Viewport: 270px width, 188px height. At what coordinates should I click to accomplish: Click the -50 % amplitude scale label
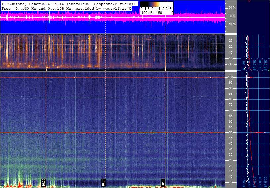pos(231,24)
